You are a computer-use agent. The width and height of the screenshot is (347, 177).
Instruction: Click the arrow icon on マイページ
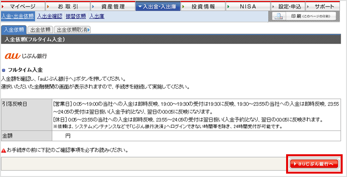[2, 7]
